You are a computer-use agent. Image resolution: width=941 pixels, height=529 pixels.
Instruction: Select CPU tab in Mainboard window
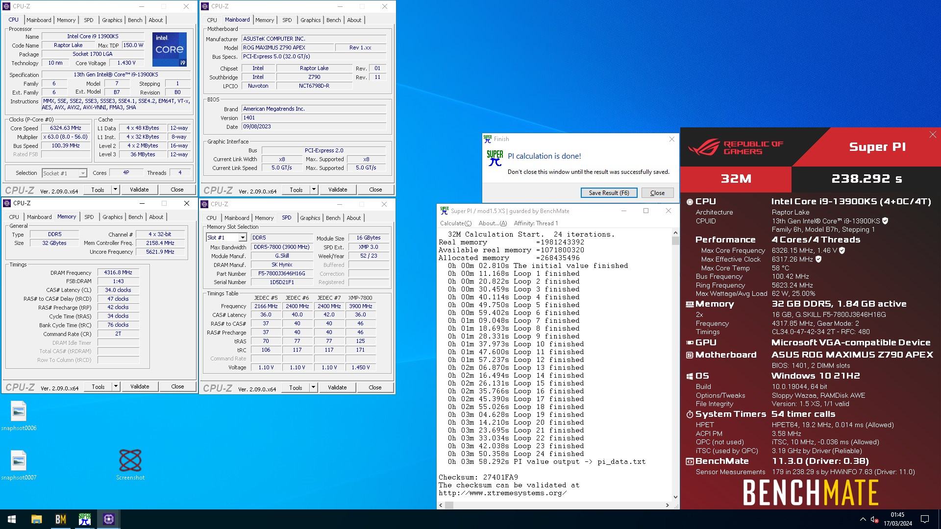pos(212,20)
